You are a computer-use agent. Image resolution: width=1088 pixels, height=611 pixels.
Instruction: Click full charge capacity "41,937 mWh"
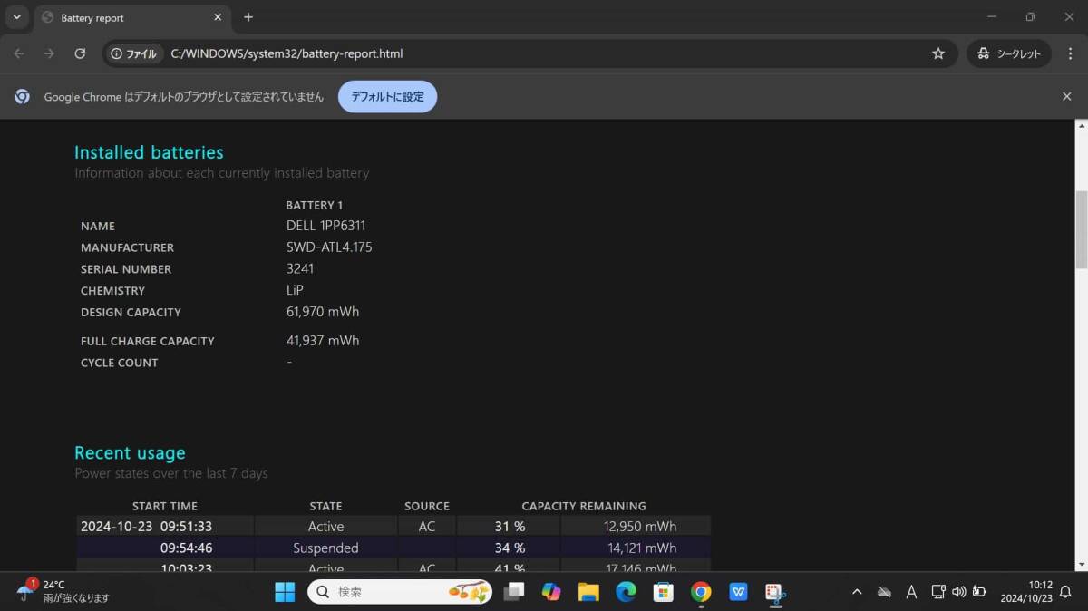[323, 341]
